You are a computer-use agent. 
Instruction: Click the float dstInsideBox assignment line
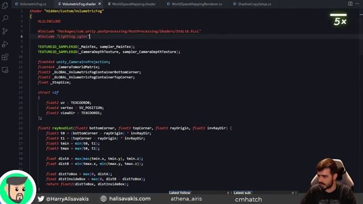point(95,179)
